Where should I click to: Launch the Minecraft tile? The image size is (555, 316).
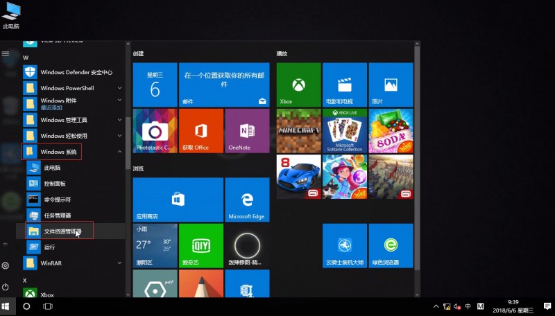point(298,131)
